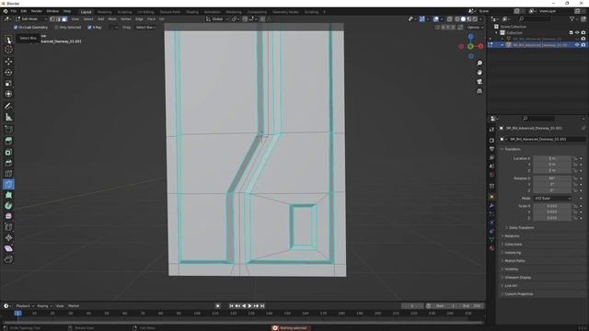Select the Edge Slide tool

point(8,227)
